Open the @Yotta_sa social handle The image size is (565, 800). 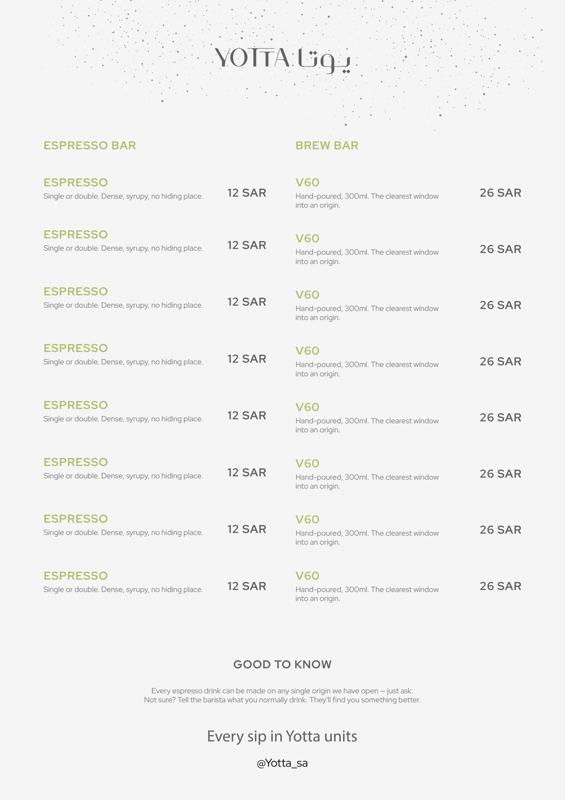[x=282, y=763]
